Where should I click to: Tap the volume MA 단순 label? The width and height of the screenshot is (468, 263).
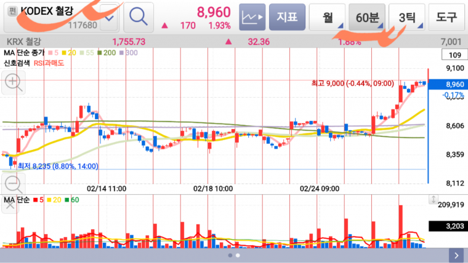[17, 200]
